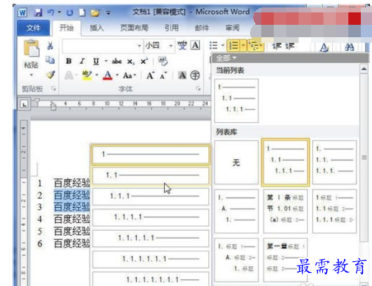The height and width of the screenshot is (286, 372).
Task: Toggle italic formatting
Action: 82,61
